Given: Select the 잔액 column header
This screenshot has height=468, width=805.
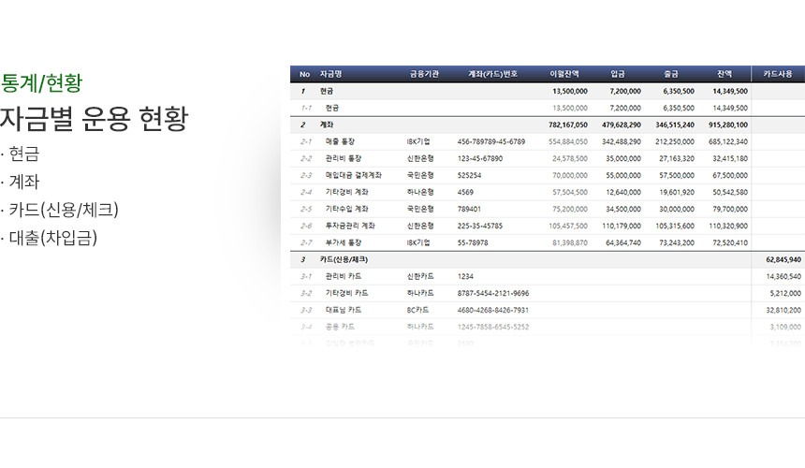Looking at the screenshot, I should [724, 73].
